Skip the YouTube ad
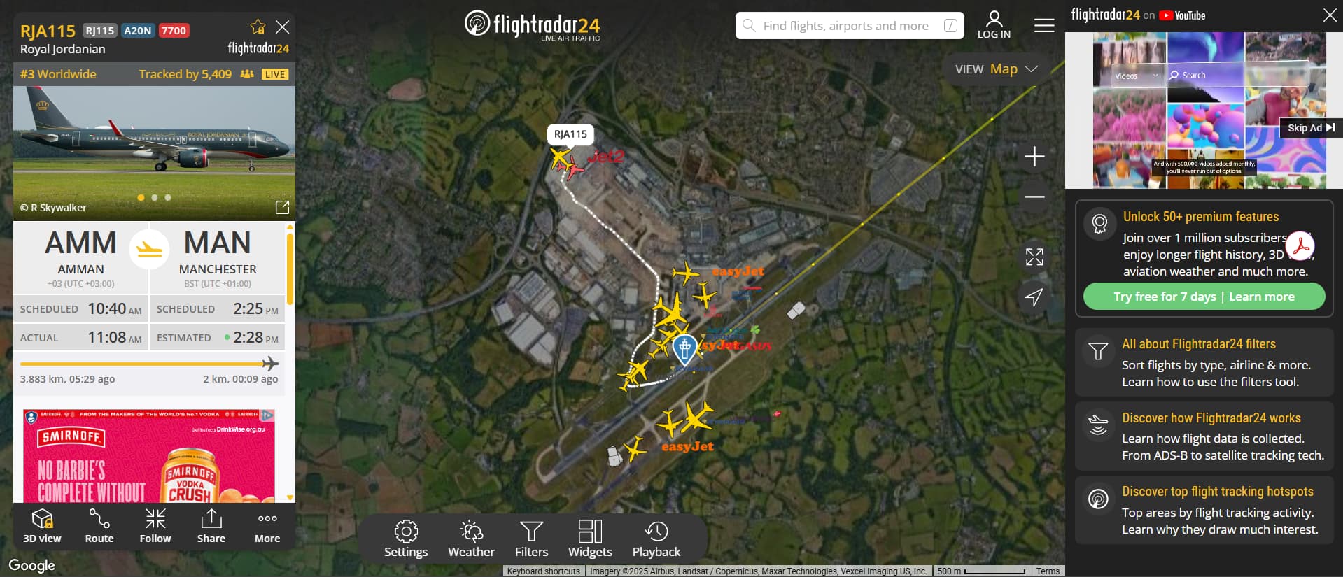 tap(1311, 127)
